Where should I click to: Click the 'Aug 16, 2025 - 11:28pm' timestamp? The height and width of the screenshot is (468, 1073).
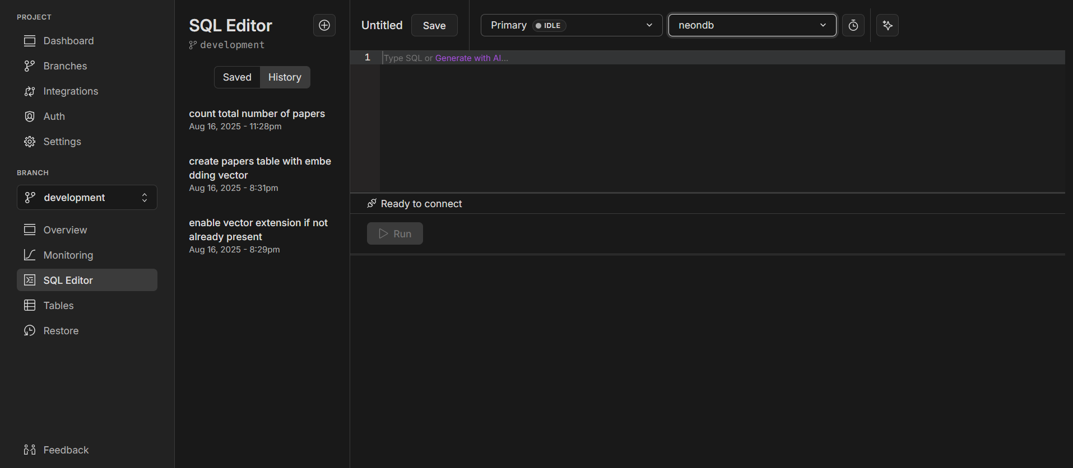pyautogui.click(x=235, y=127)
